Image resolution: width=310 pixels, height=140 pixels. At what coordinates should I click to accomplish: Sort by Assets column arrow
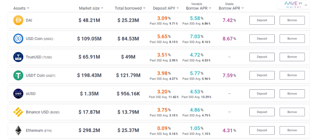click(x=28, y=8)
